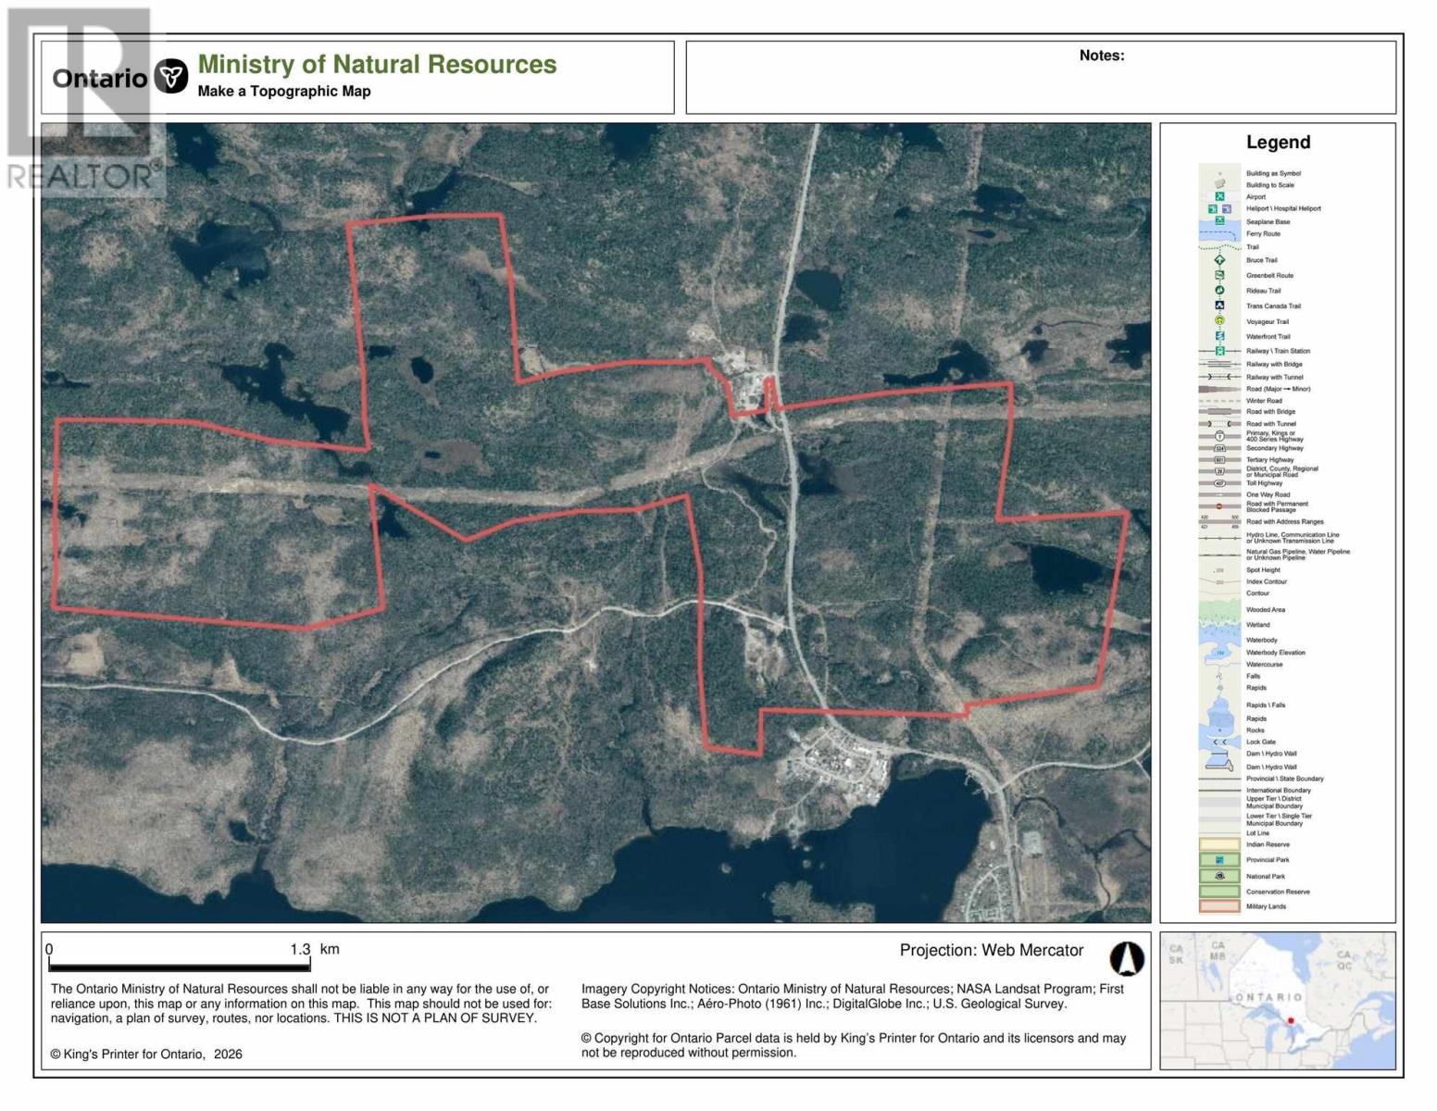Click the Waterfront Trail legend icon
Screen dimensions: 1437x1111
point(1219,336)
